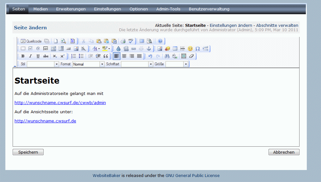Toggle superscript formatting
This screenshot has height=182, width=321.
tap(63, 56)
